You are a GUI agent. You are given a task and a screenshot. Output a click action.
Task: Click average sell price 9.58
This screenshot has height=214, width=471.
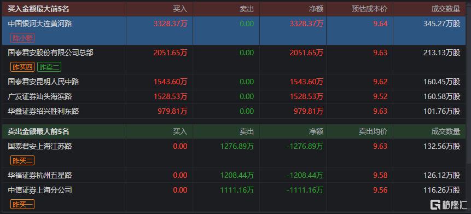[x=380, y=175]
